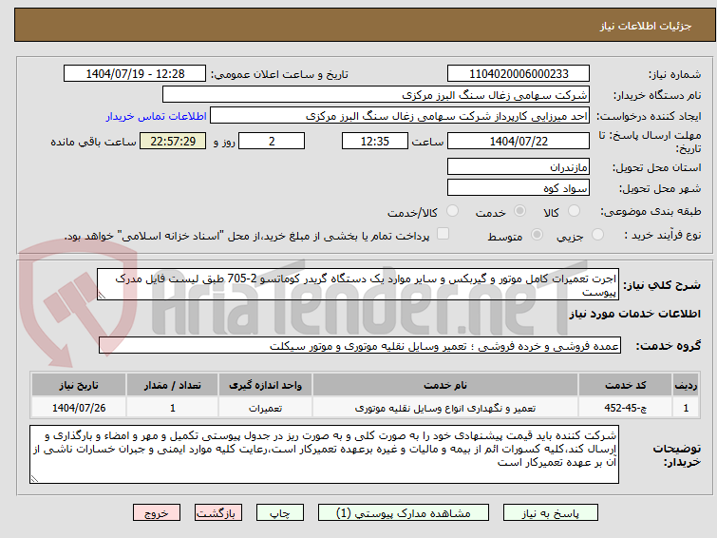Select the متوسط purchase type radio
717x538 pixels.
tap(537, 235)
